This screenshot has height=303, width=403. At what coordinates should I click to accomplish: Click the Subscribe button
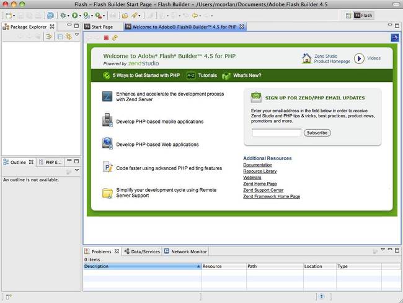(317, 133)
